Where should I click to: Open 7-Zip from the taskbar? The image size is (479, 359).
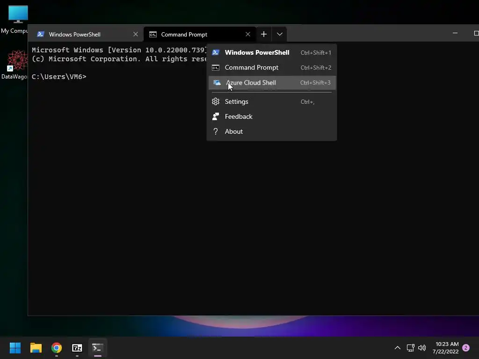77,348
